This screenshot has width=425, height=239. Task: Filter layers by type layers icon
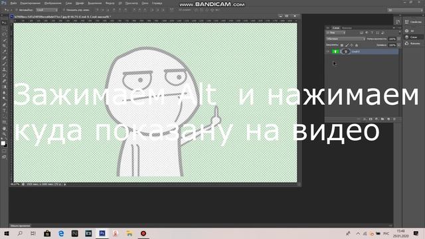(372, 33)
